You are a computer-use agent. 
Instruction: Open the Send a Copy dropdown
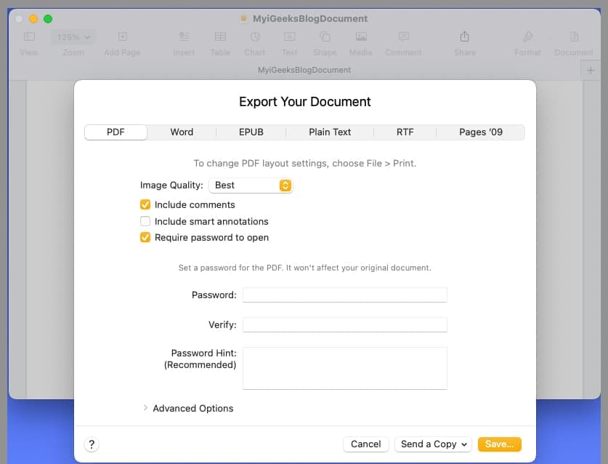pos(433,444)
